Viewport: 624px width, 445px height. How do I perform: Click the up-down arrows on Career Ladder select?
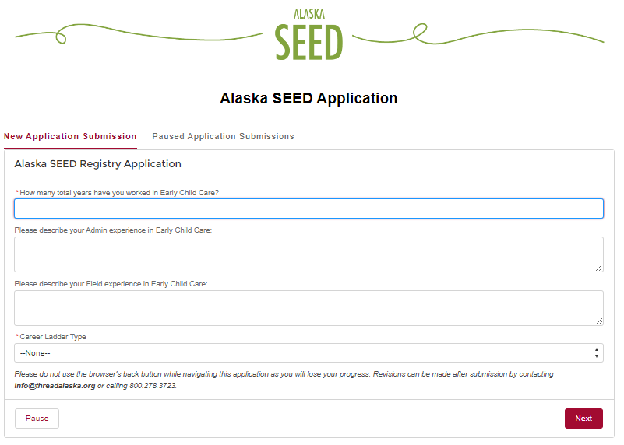click(x=596, y=353)
